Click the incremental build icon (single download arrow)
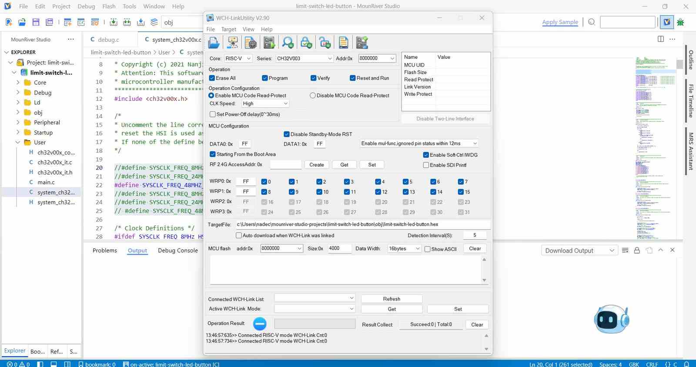The height and width of the screenshot is (367, 696). [x=113, y=22]
